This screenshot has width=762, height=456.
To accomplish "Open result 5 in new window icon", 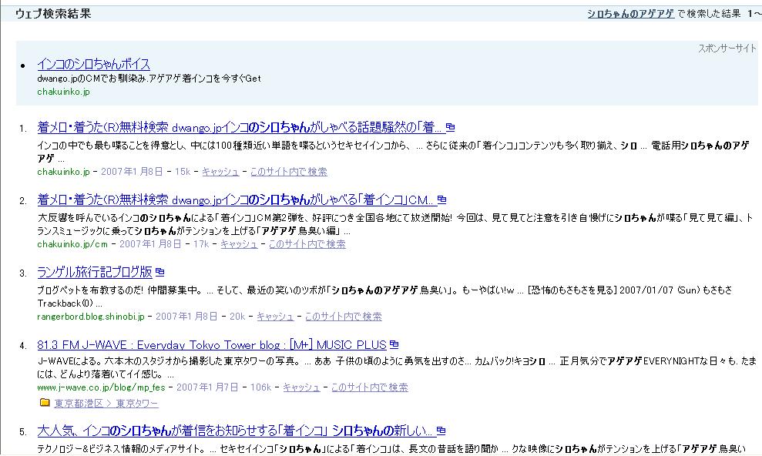I will [441, 431].
